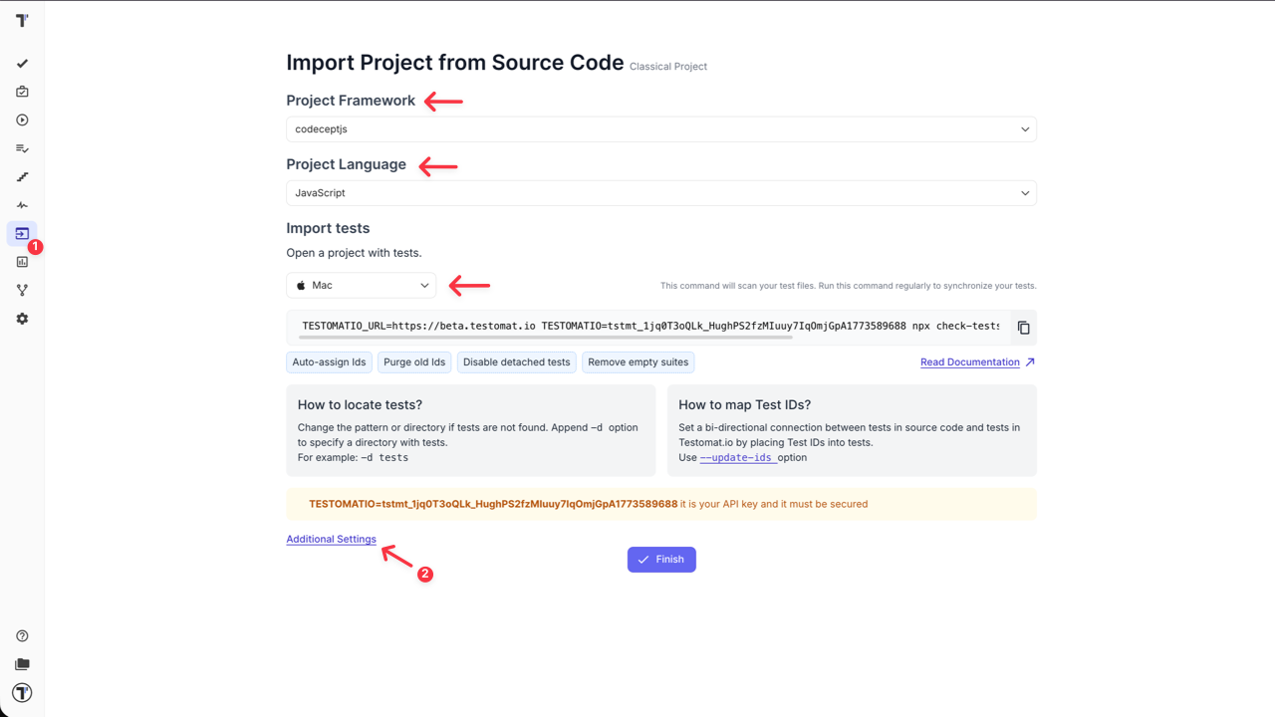
Task: Open the Project Framework dropdown showing codeceptjs
Action: tap(660, 128)
